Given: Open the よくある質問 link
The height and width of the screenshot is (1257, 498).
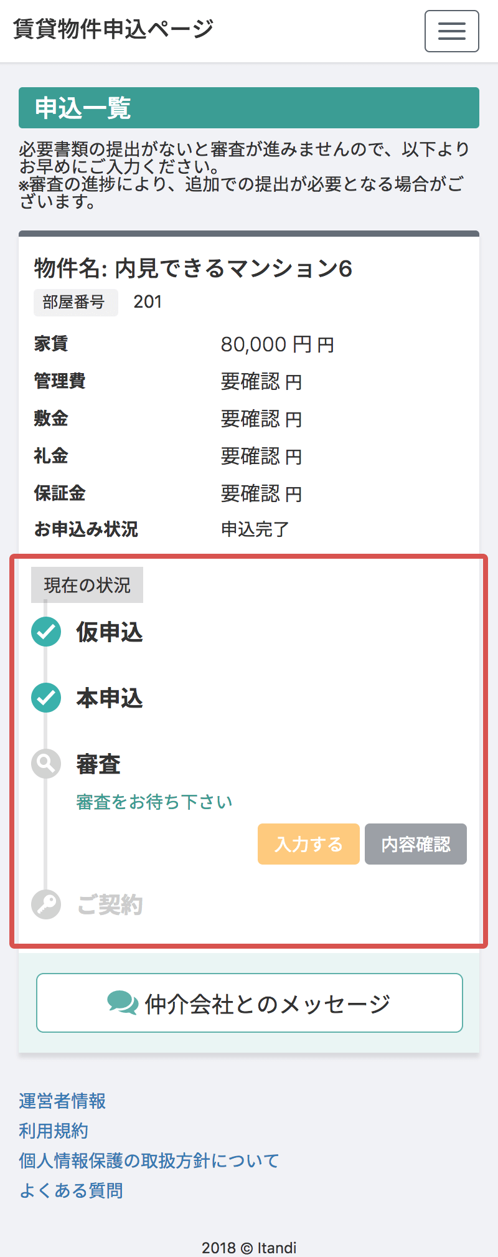Looking at the screenshot, I should coord(71,1190).
